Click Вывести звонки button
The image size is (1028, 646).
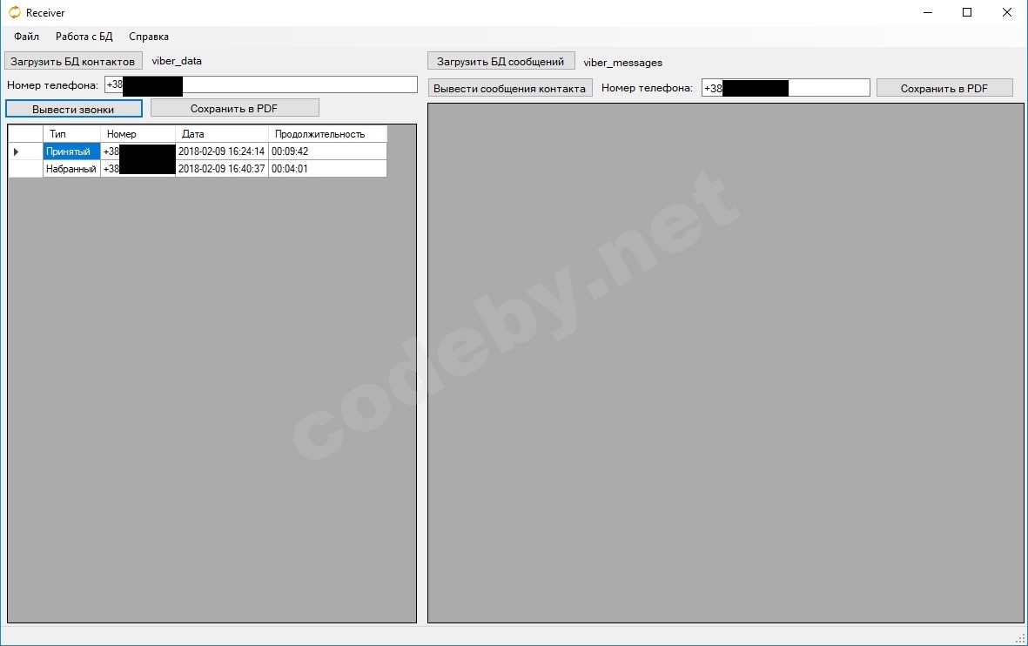pyautogui.click(x=73, y=109)
